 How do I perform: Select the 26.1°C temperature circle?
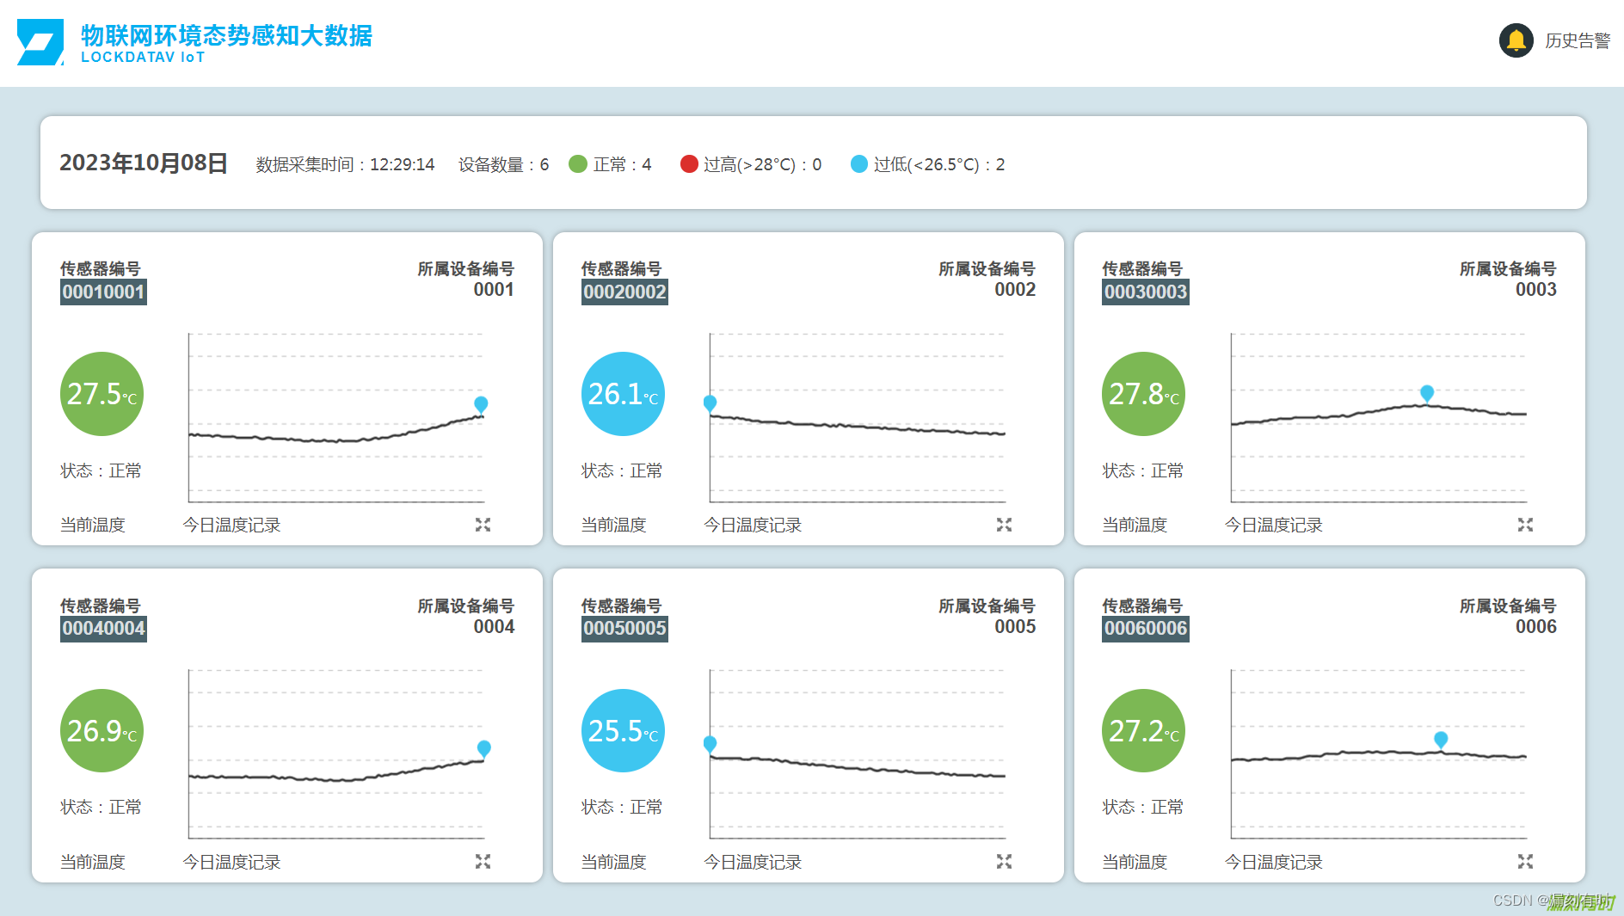point(623,394)
